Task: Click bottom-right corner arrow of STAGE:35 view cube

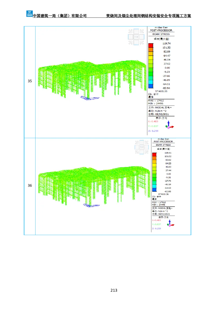Action: [142, 43]
